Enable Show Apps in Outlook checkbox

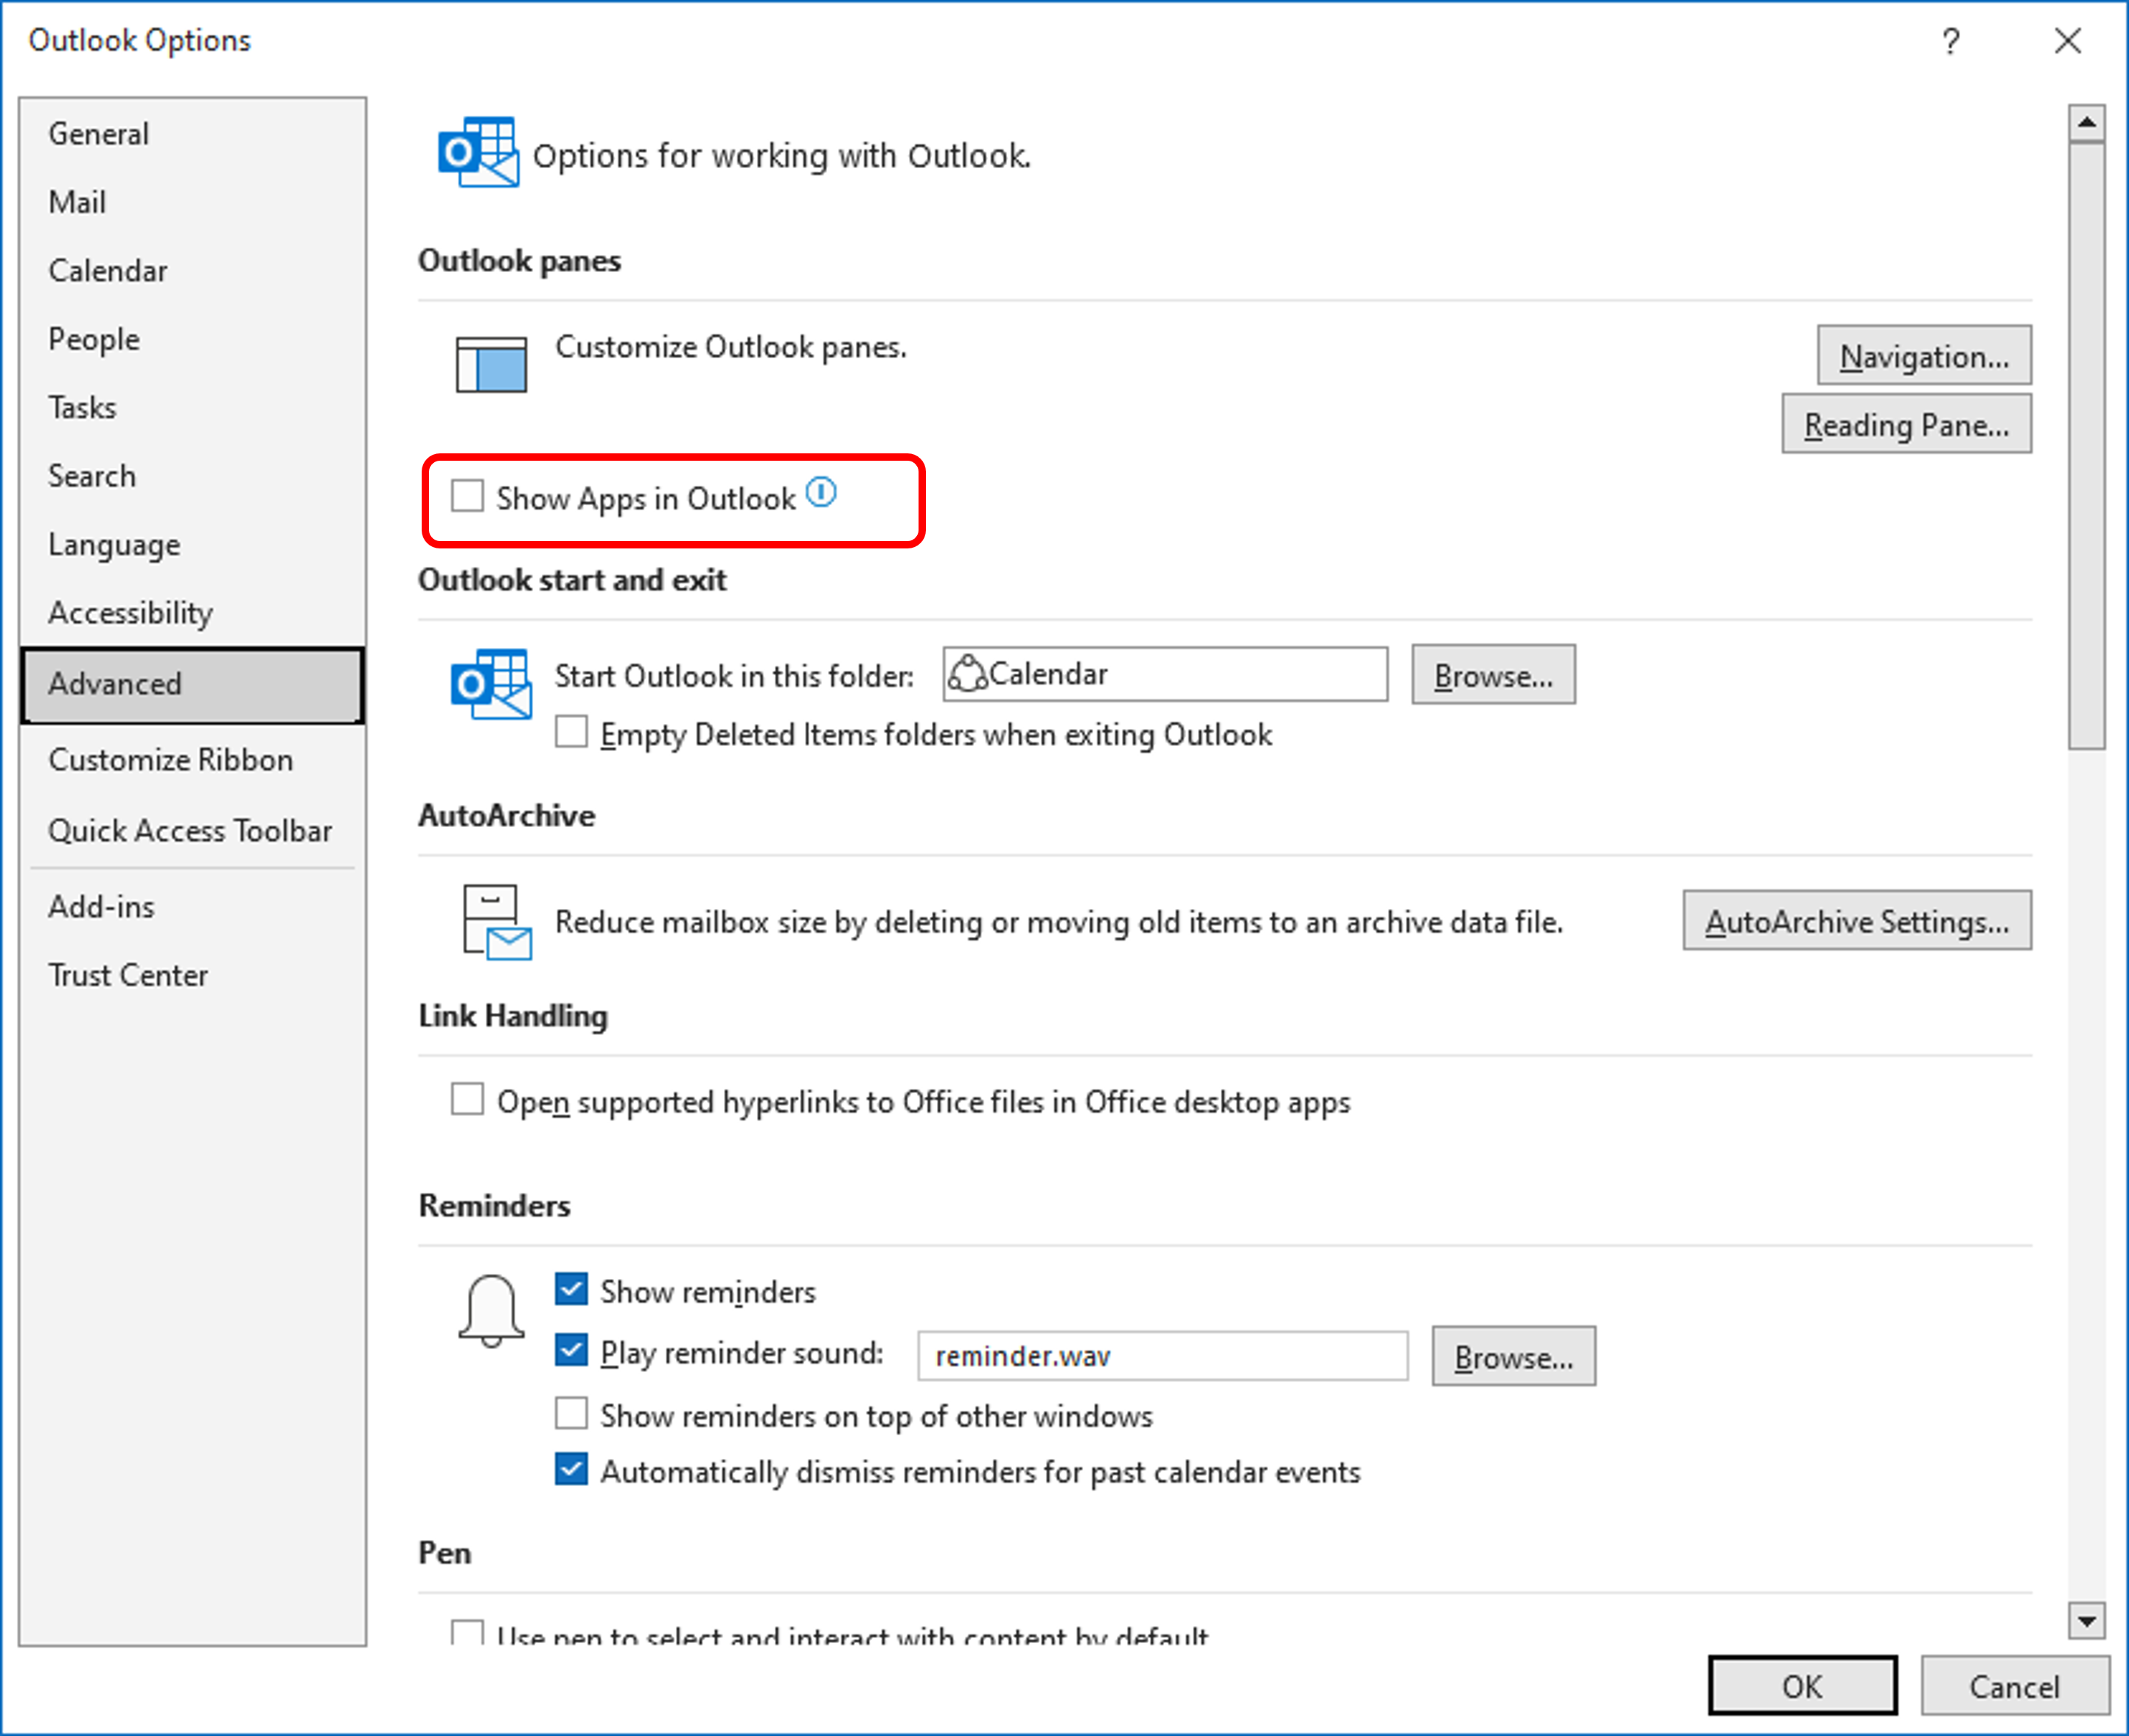click(x=467, y=496)
